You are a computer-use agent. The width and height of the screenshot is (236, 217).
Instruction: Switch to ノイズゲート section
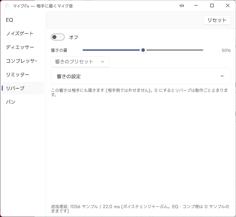click(x=23, y=34)
